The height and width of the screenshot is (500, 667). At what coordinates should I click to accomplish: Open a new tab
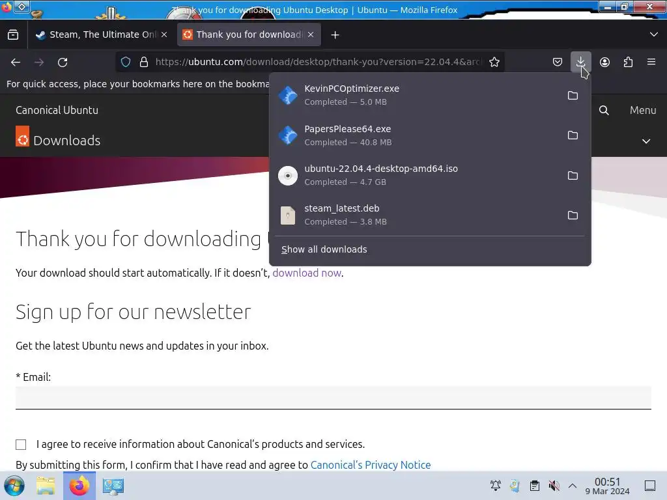(335, 35)
